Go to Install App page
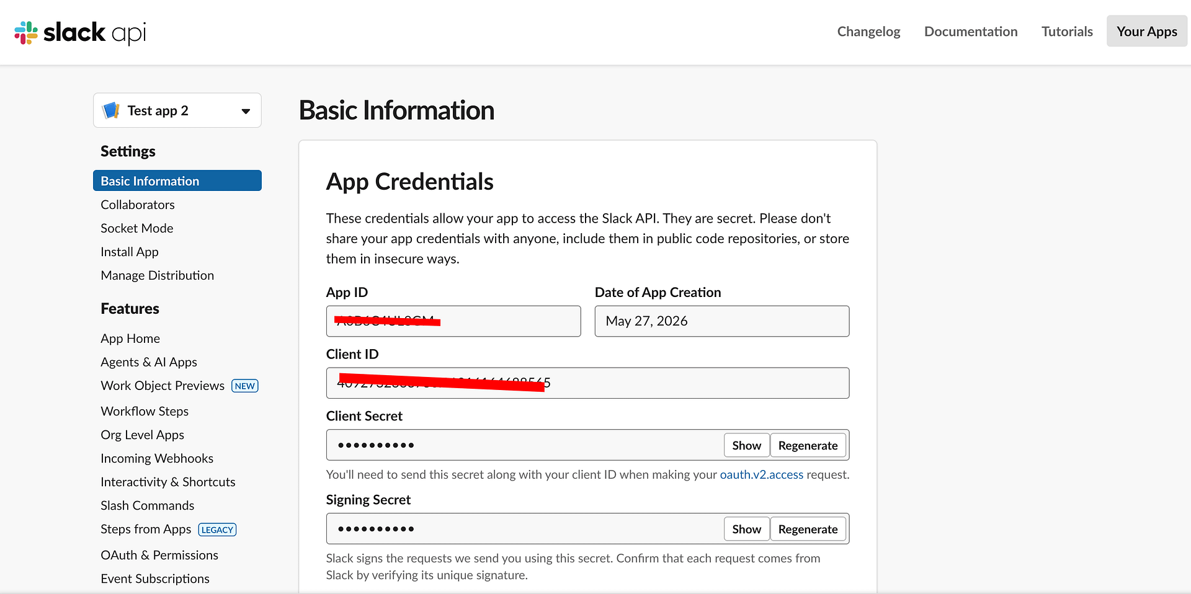The height and width of the screenshot is (594, 1191). click(x=130, y=252)
